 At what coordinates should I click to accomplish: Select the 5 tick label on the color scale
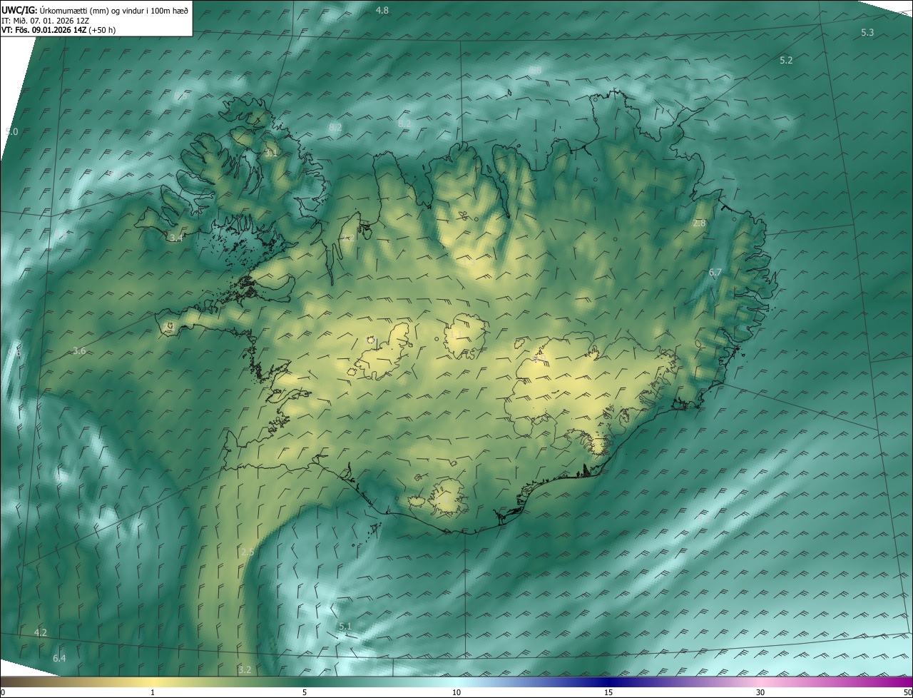(305, 692)
